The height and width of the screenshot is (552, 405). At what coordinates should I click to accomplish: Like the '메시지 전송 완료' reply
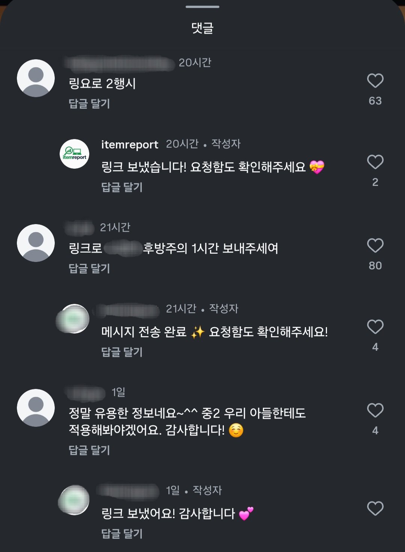pyautogui.click(x=375, y=327)
